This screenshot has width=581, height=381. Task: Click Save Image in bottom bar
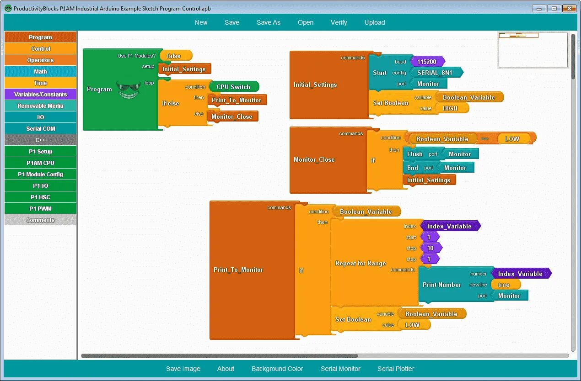tap(183, 369)
